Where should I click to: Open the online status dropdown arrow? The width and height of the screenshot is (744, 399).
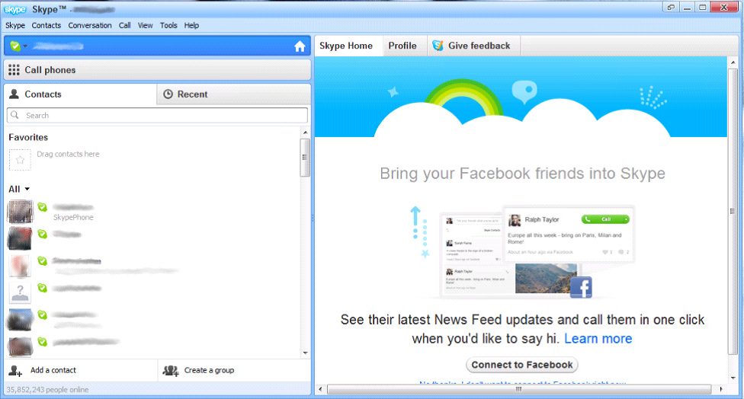[x=25, y=46]
